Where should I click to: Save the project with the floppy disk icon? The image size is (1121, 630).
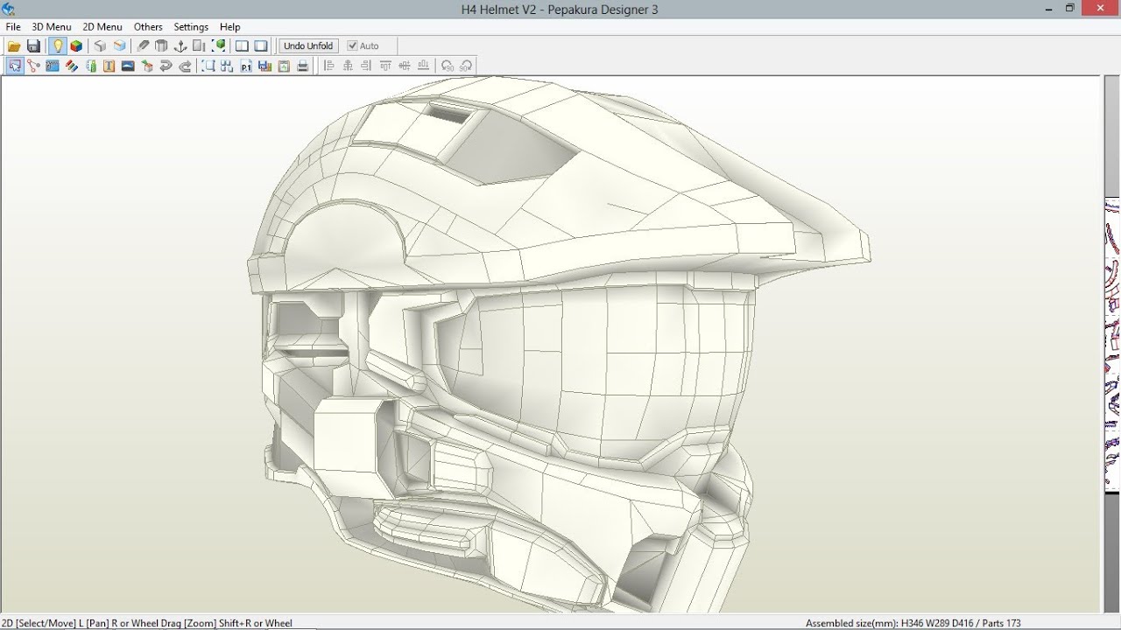(33, 46)
